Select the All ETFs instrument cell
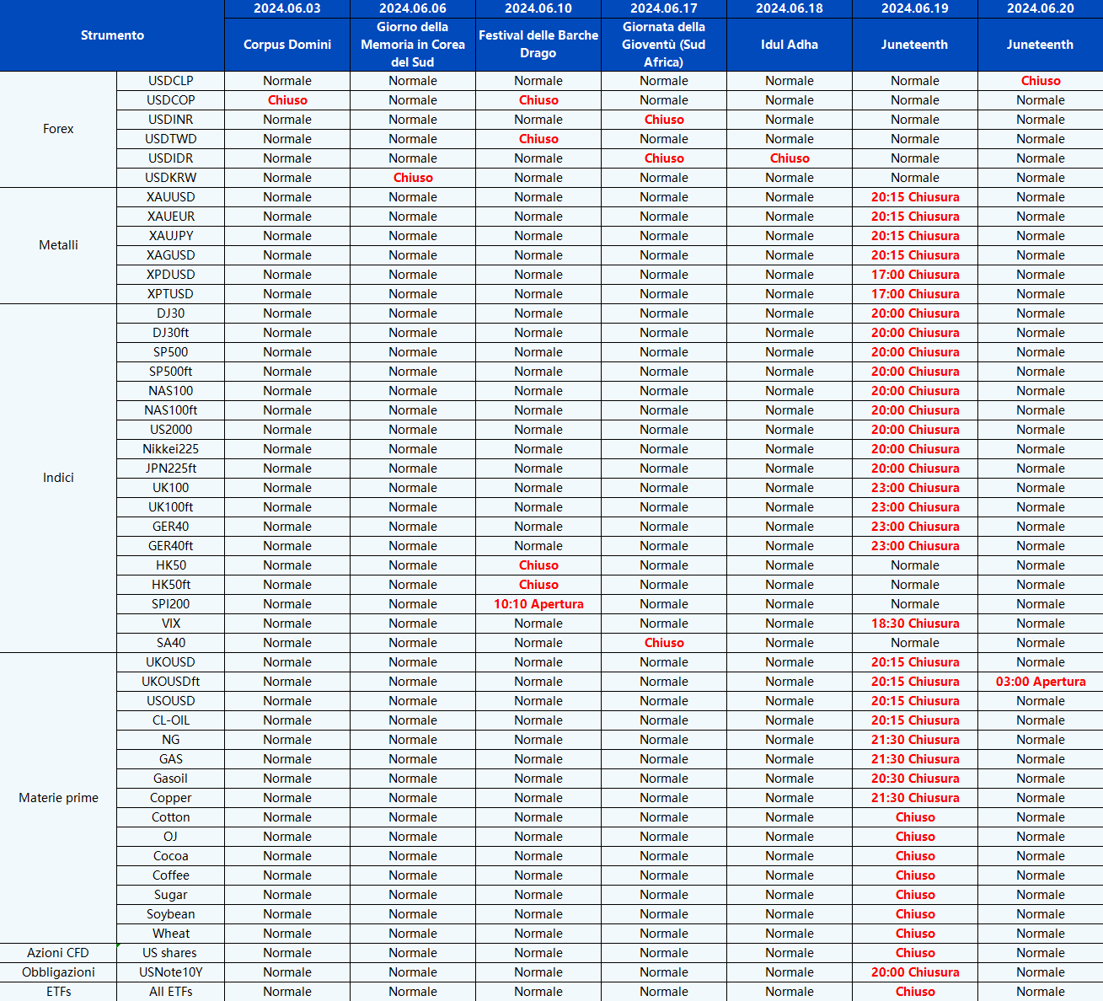This screenshot has height=1001, width=1103. tap(170, 992)
